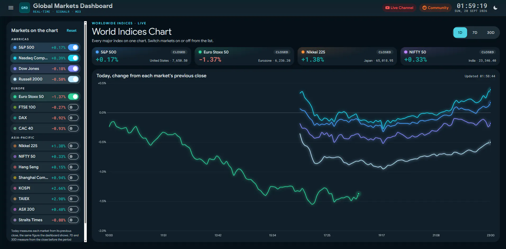Turn off the S&P 500 switch
The height and width of the screenshot is (249, 506).
tap(73, 47)
